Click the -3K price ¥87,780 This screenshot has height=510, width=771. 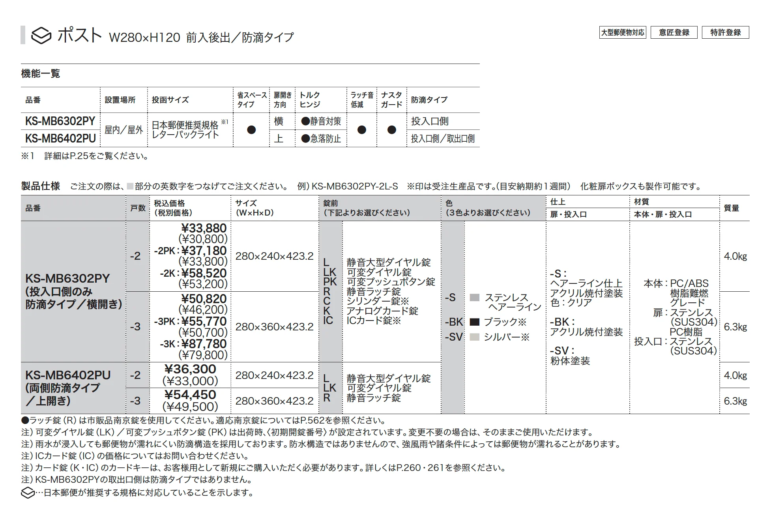pyautogui.click(x=204, y=344)
